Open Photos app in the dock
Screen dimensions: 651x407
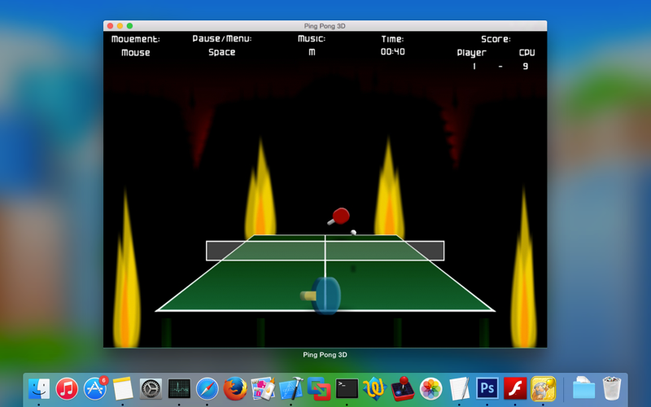431,389
